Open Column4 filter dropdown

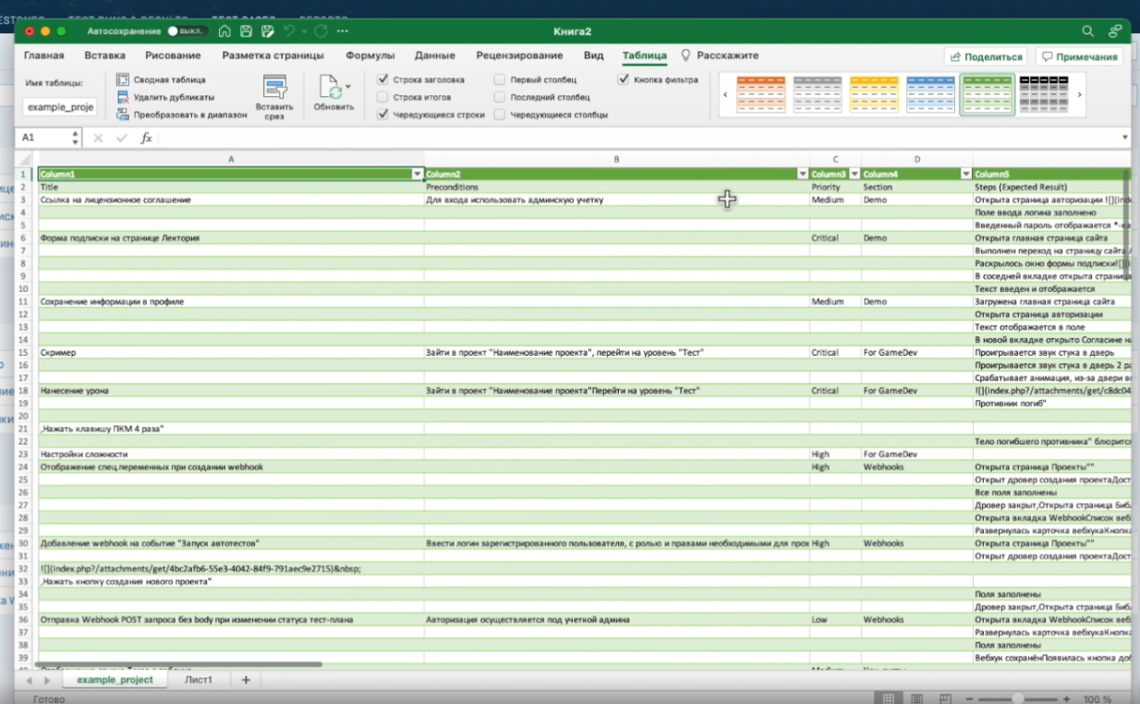pyautogui.click(x=965, y=175)
